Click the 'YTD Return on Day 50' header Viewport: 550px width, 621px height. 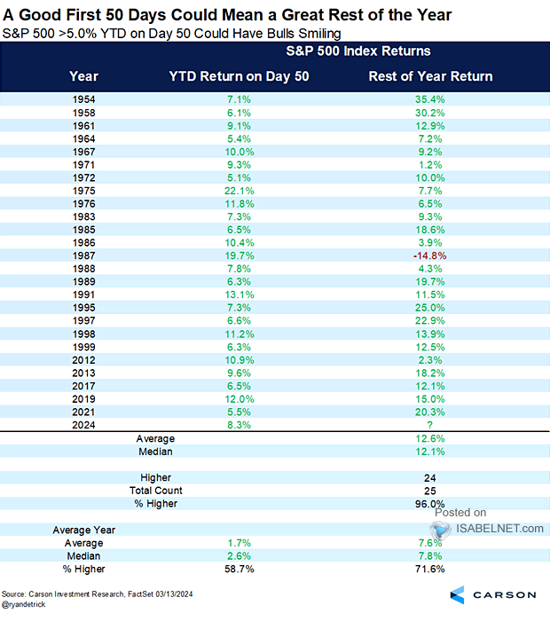240,76
